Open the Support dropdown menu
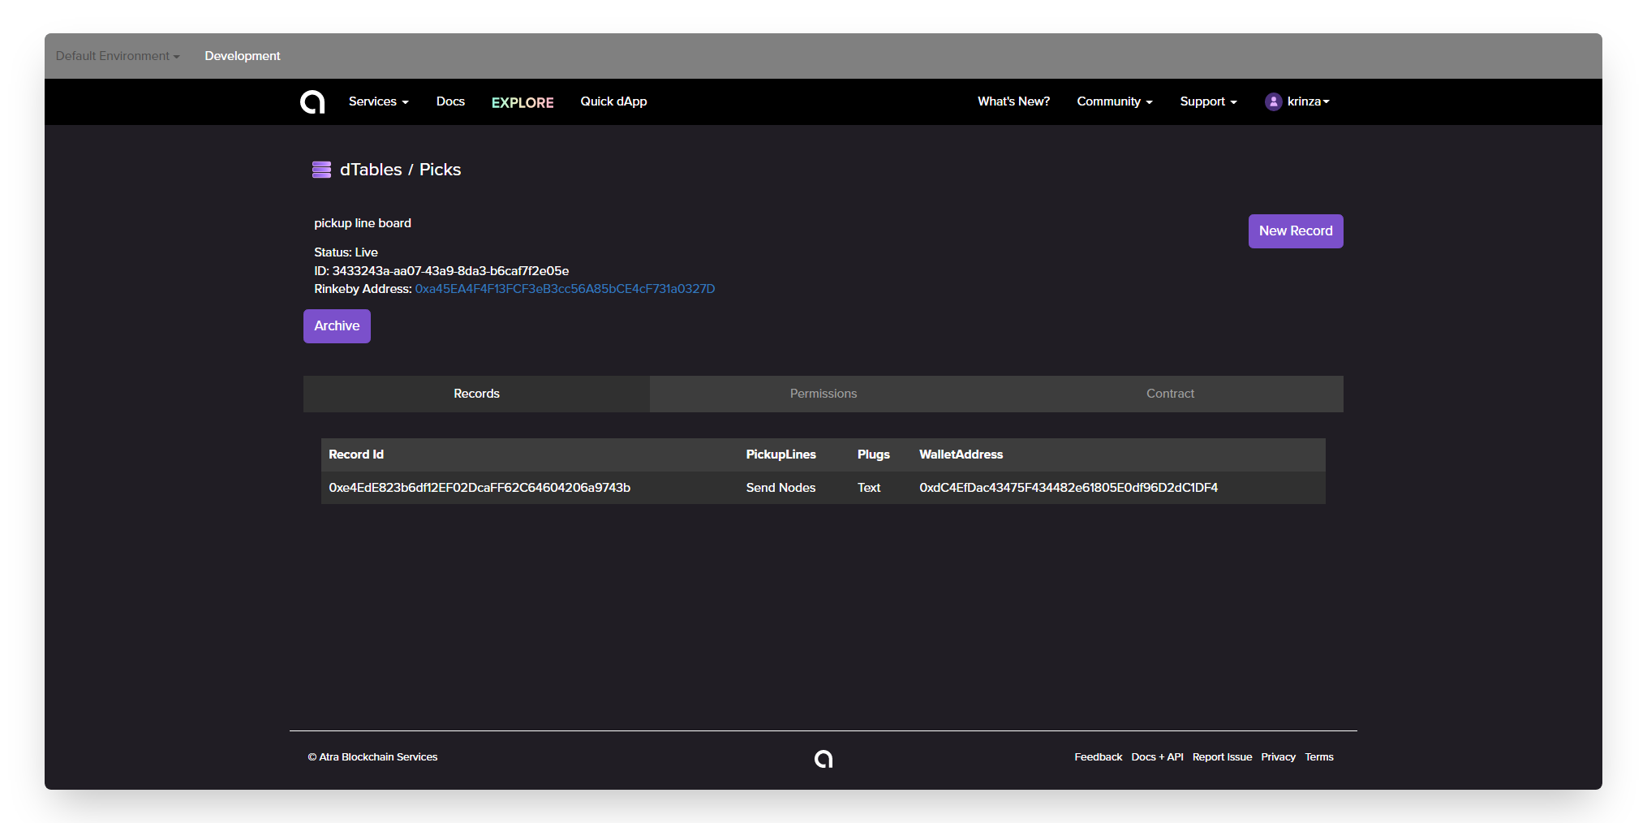The height and width of the screenshot is (823, 1647). coord(1208,101)
